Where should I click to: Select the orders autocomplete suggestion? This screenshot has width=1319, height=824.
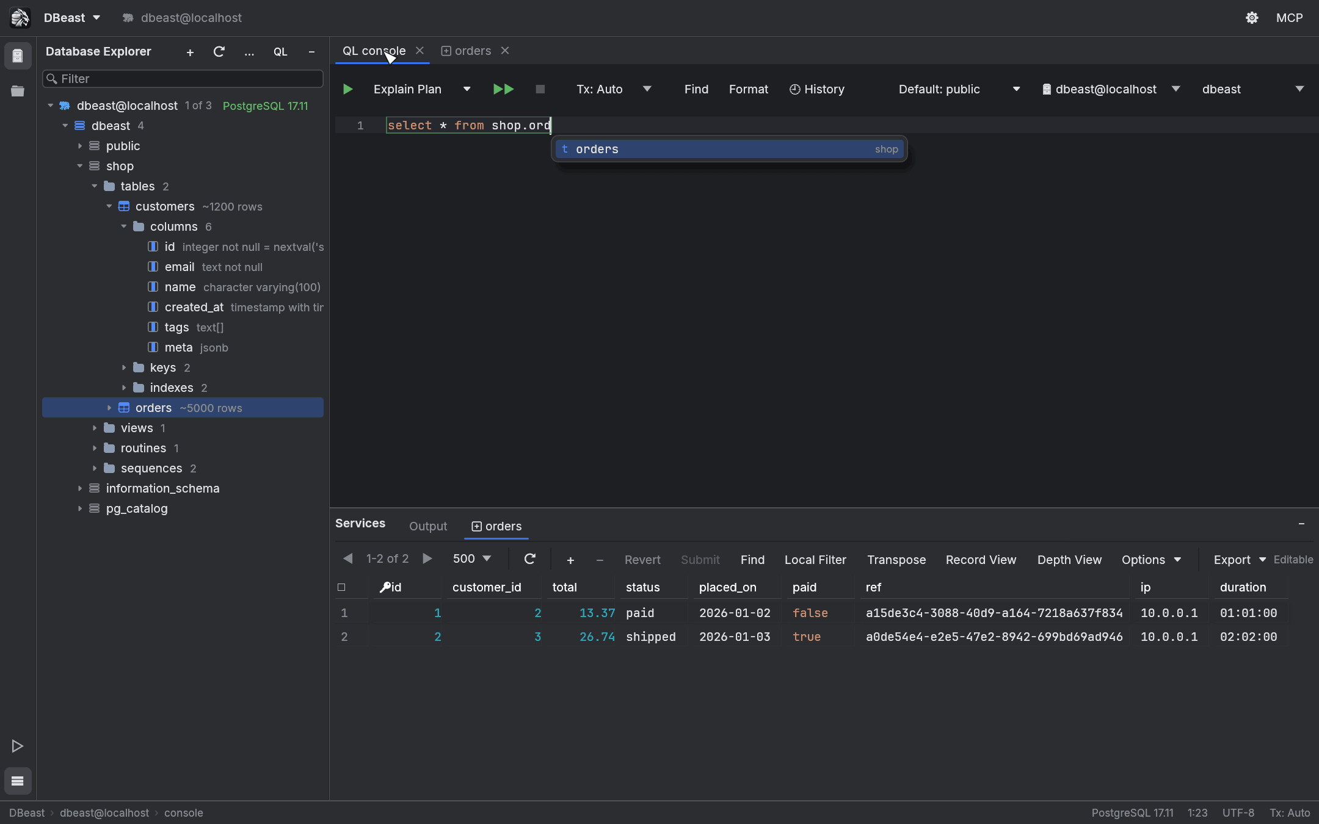point(729,149)
